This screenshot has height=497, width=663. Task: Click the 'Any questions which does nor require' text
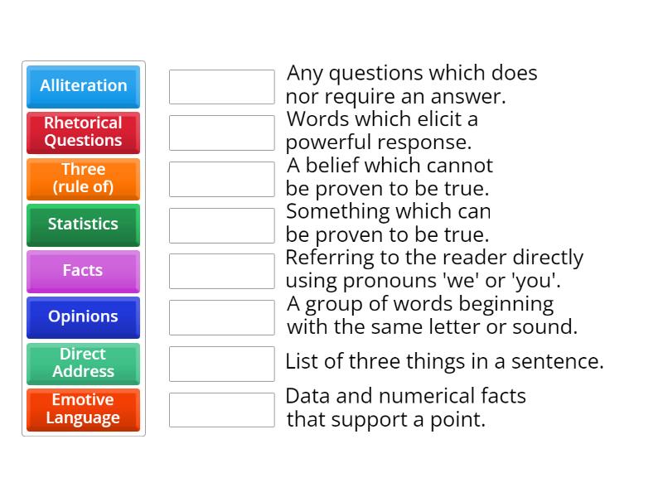coord(412,84)
